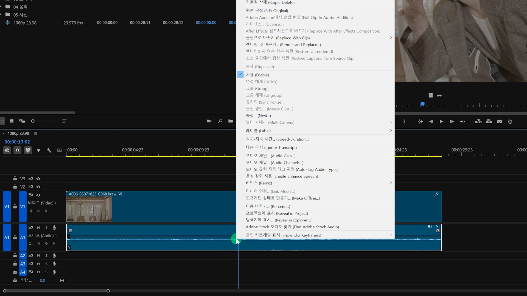Open sort icons menu in project panel

point(64,121)
